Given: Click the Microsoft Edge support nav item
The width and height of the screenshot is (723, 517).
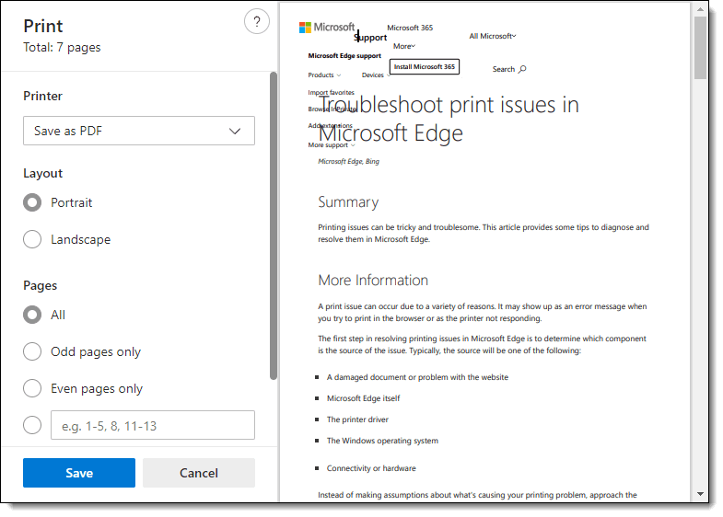Looking at the screenshot, I should pyautogui.click(x=344, y=56).
